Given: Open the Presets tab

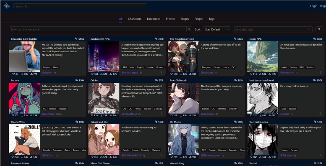Looking at the screenshot, I should pyautogui.click(x=170, y=19).
